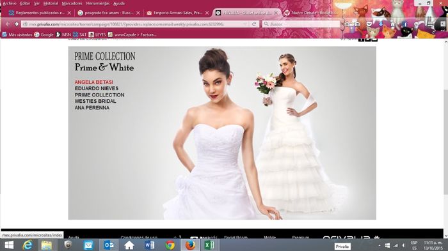This screenshot has height=251, width=448.
Task: Open MSN bookmark
Action: pos(63,34)
